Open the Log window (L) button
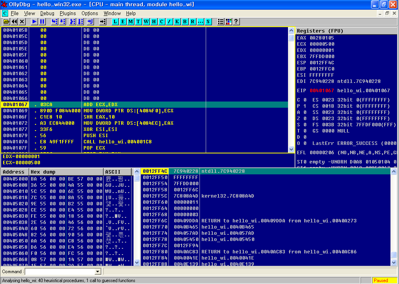This screenshot has height=284, width=399. click(115, 22)
